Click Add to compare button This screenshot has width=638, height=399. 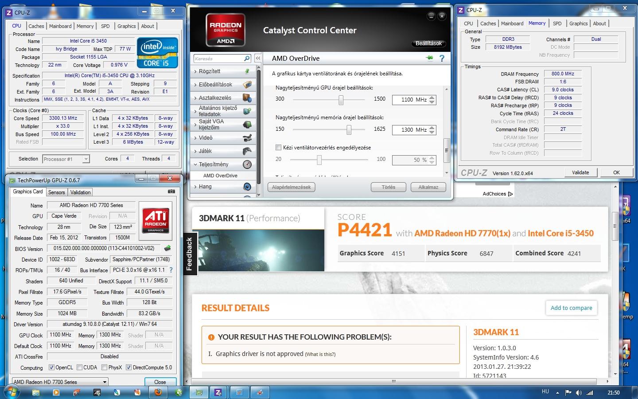(571, 308)
